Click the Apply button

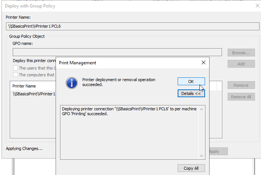218,151
